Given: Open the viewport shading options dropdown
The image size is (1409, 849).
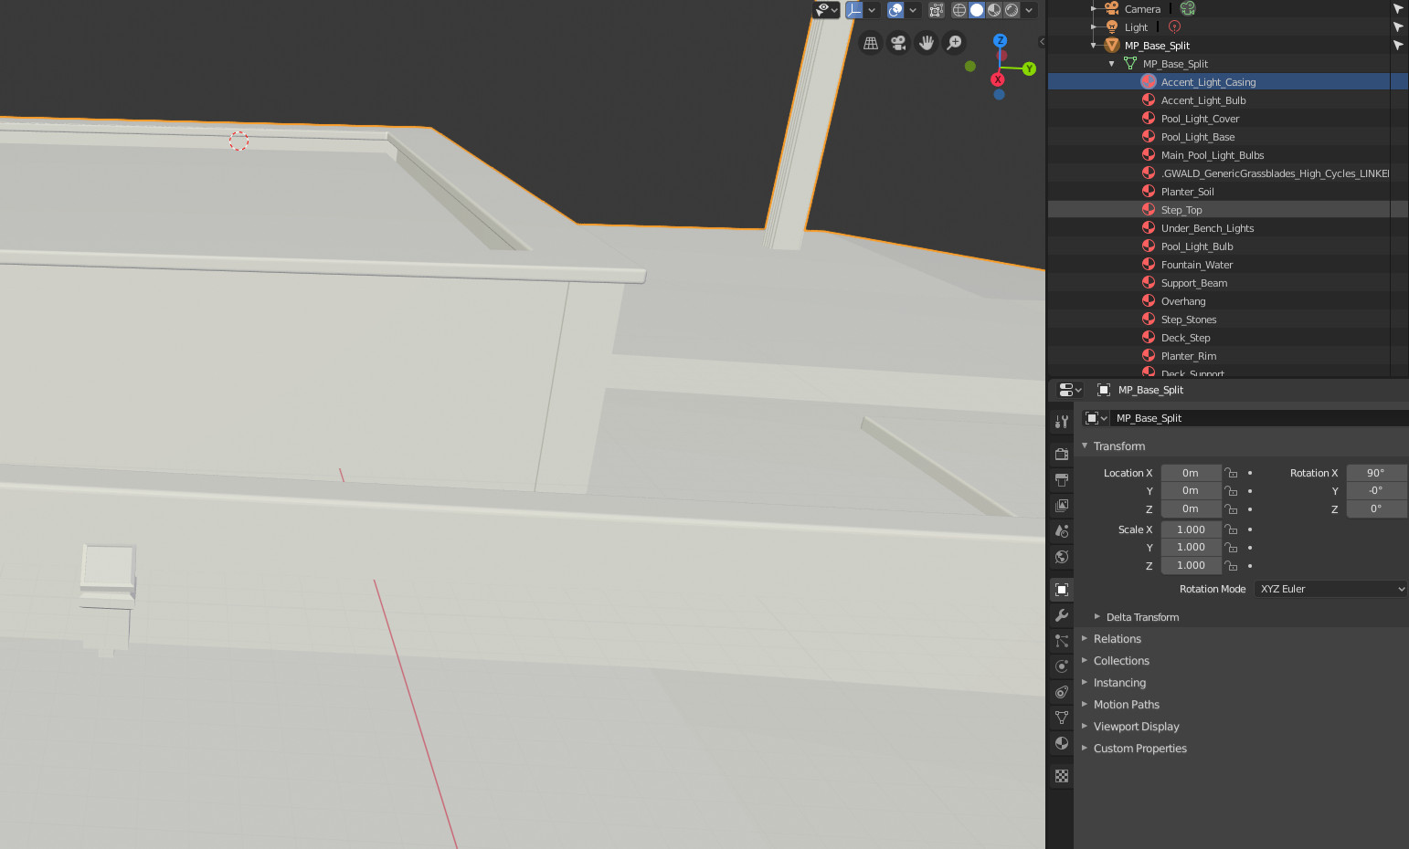Looking at the screenshot, I should (1029, 10).
